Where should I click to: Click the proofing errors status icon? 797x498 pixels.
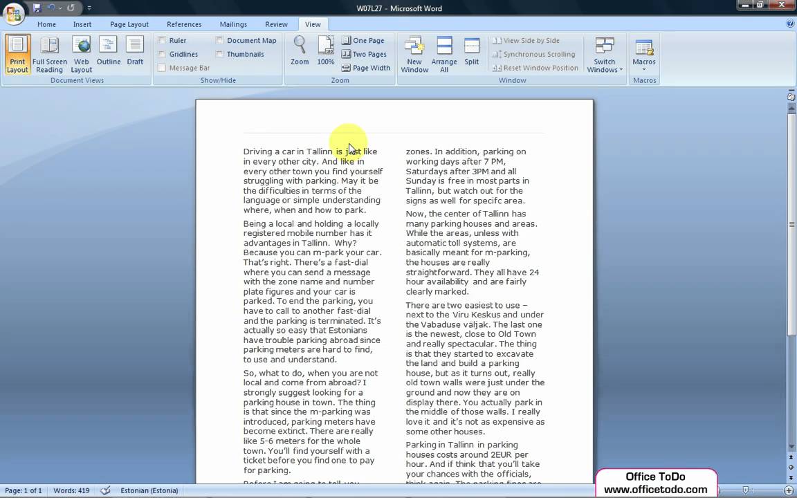[x=105, y=490]
